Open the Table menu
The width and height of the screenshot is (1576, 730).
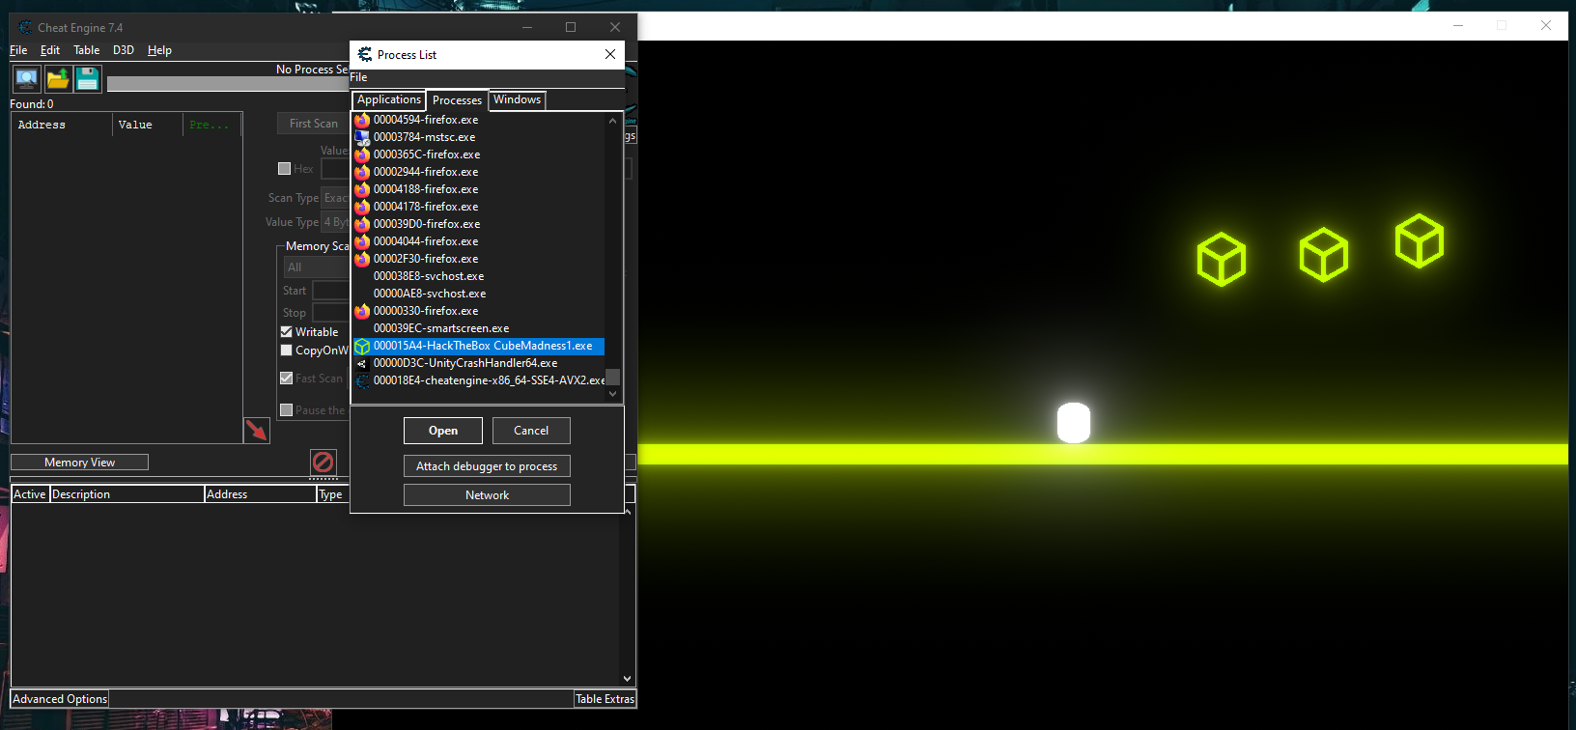tap(86, 50)
